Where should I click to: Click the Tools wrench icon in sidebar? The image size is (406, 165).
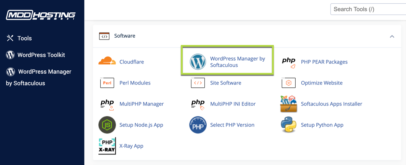click(x=10, y=38)
